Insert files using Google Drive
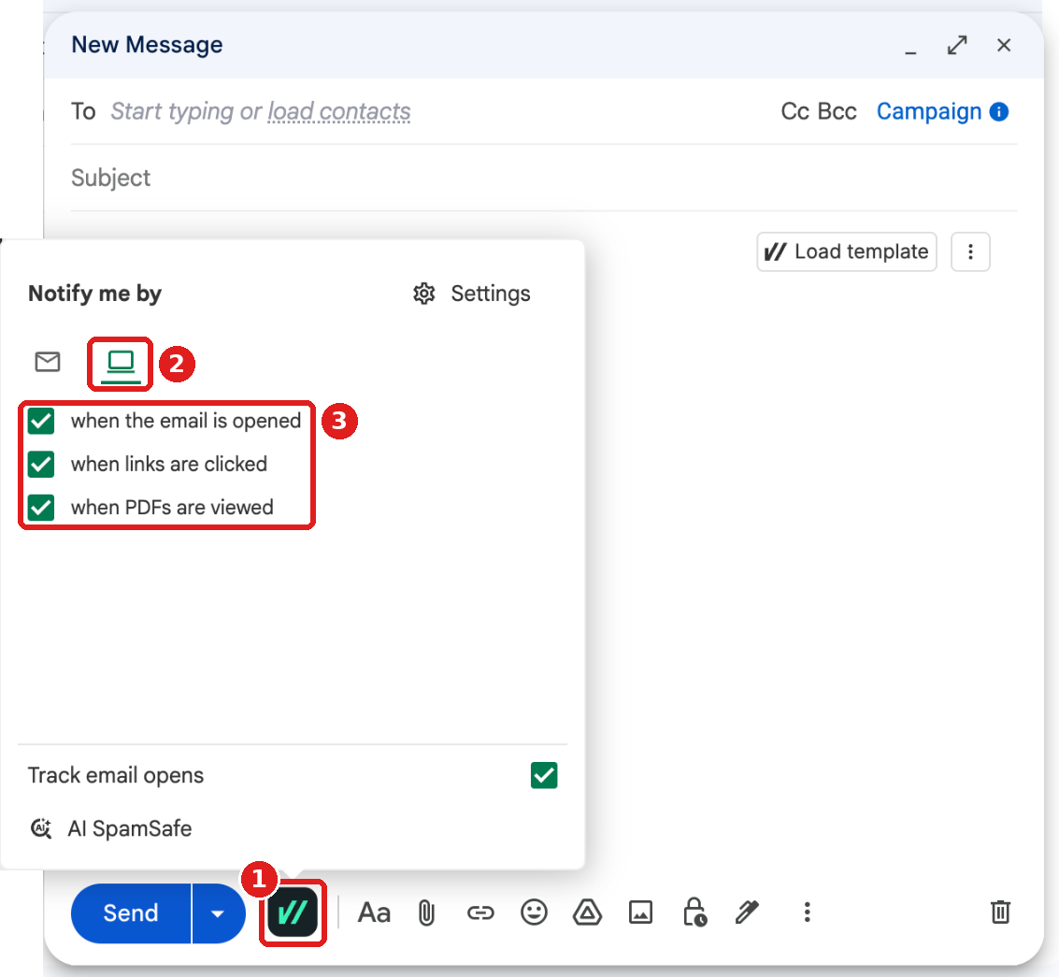 (x=587, y=912)
